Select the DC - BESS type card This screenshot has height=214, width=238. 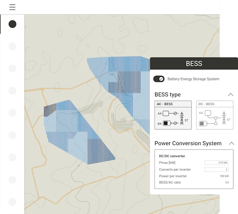214,115
